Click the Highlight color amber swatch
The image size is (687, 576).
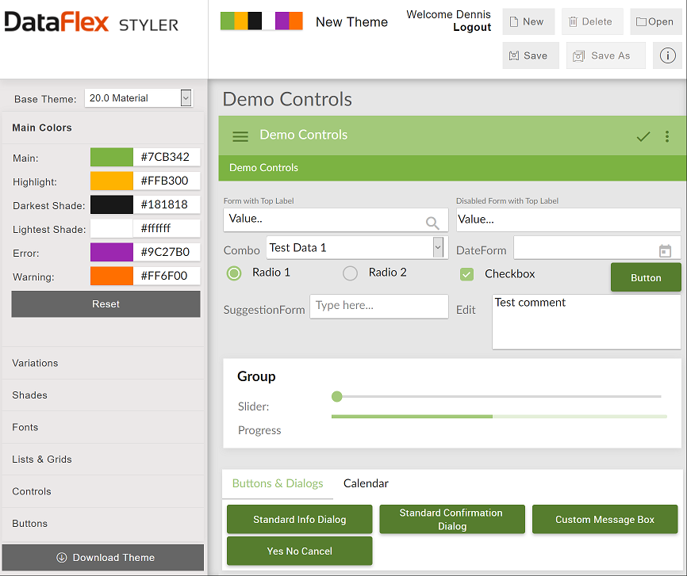112,181
